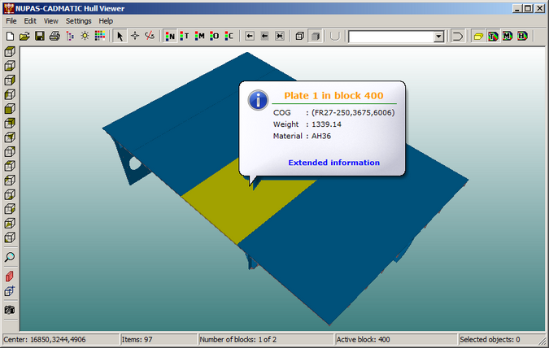Open a file using the folder icon
This screenshot has height=348, width=549.
click(24, 36)
